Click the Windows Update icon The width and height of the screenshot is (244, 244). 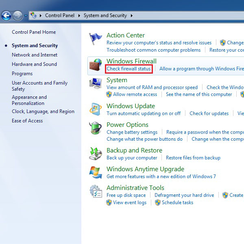[96, 109]
